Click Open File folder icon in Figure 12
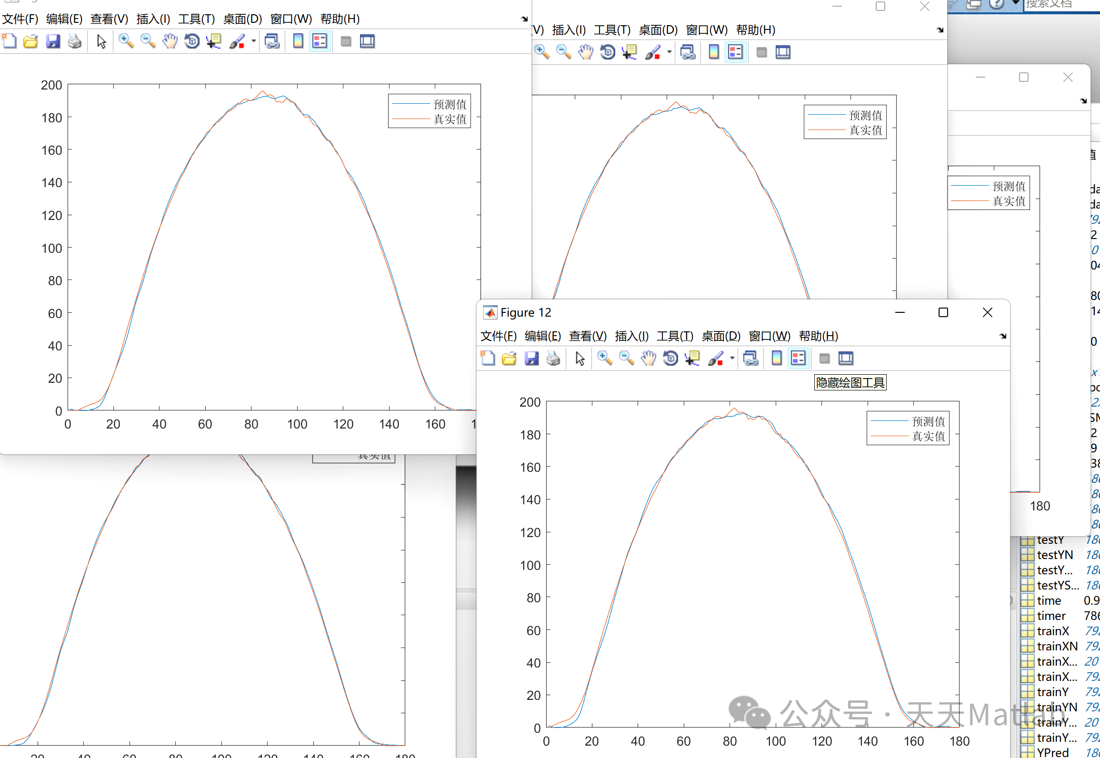Image resolution: width=1100 pixels, height=758 pixels. click(509, 358)
